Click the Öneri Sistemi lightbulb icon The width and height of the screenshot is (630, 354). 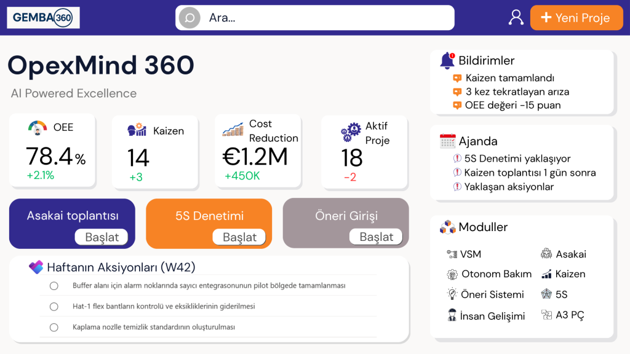coord(452,294)
